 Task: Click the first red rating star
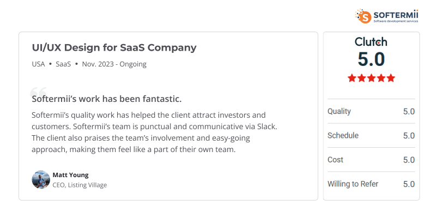pyautogui.click(x=352, y=78)
